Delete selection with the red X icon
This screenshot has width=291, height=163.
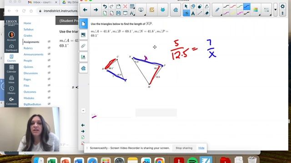coord(125,6)
